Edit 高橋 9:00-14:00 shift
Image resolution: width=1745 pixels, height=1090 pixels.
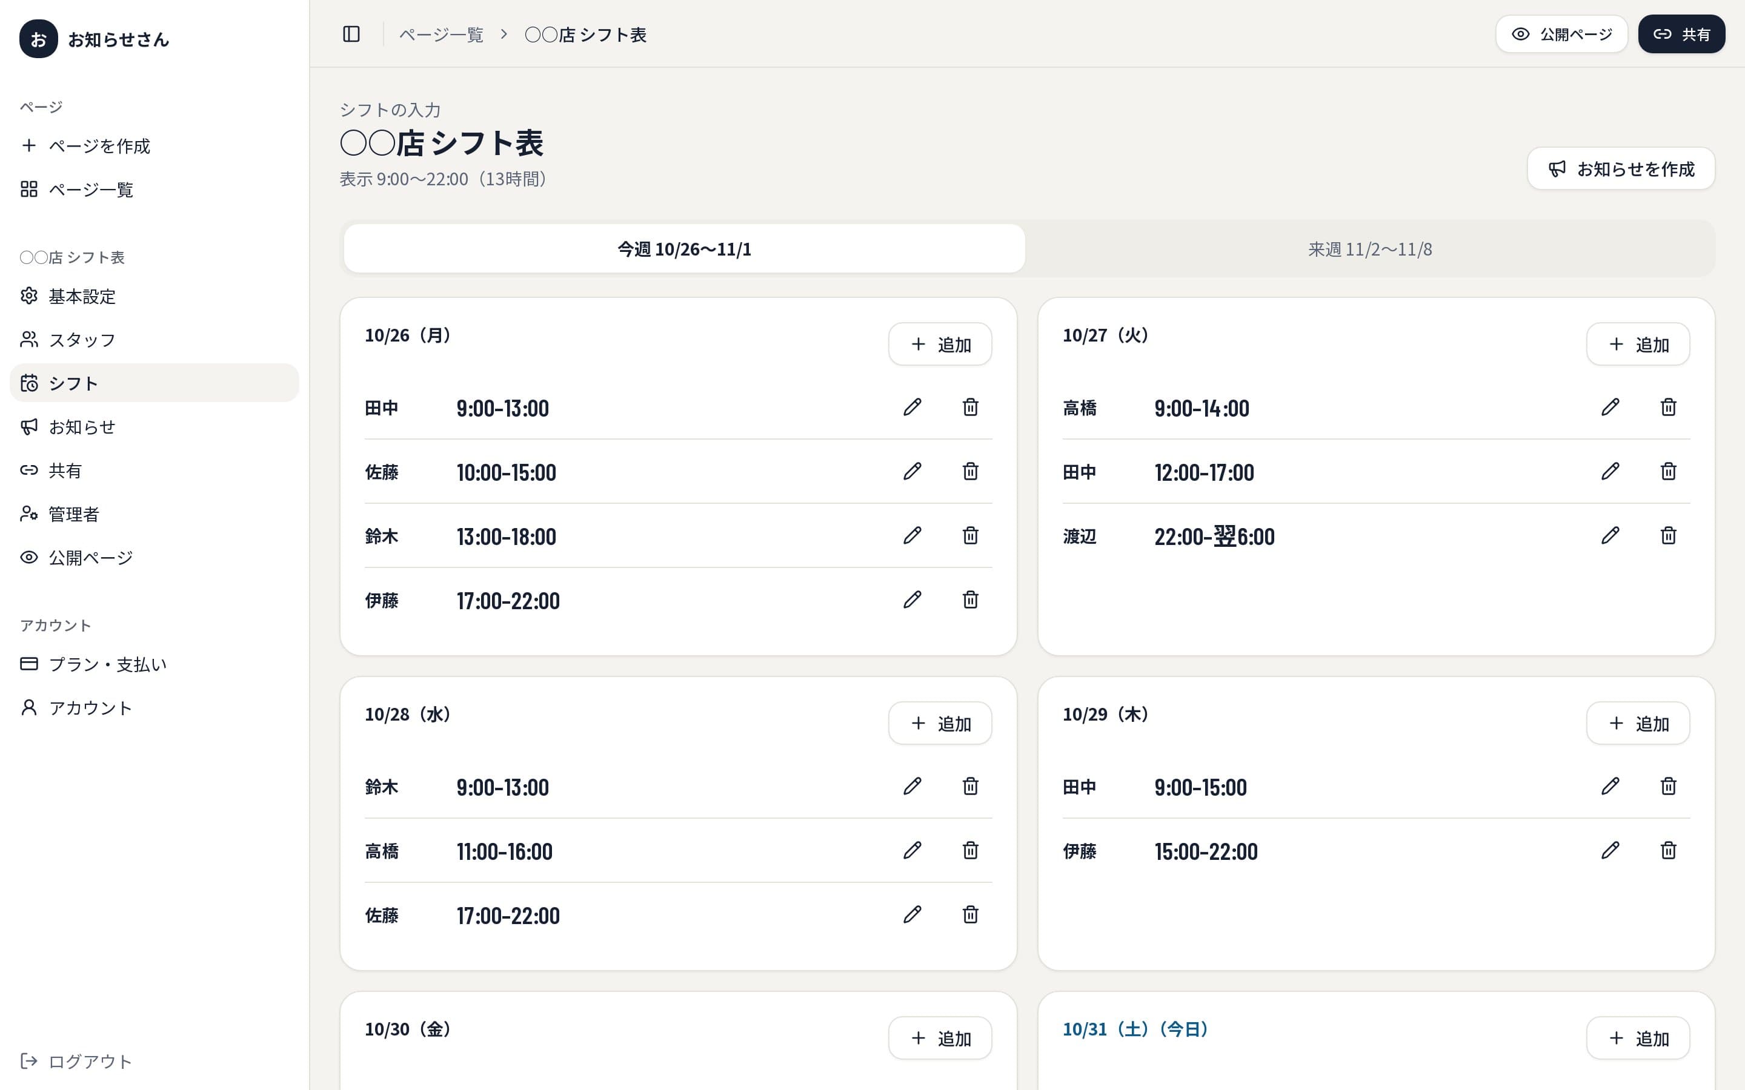1610,408
